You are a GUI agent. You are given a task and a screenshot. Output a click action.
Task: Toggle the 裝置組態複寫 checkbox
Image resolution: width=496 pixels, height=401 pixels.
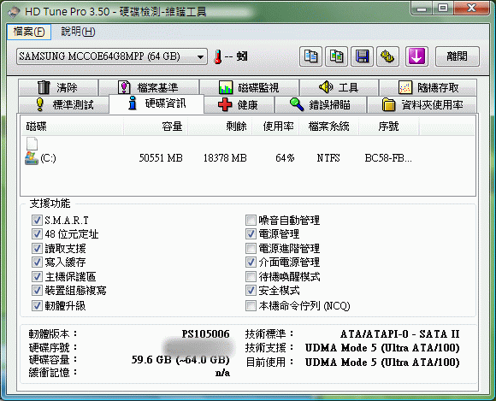pyautogui.click(x=37, y=291)
